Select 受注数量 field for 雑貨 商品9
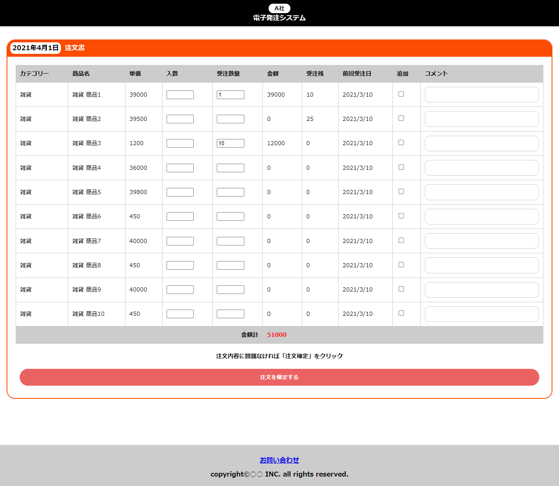Viewport: 559px width, 486px height. click(x=230, y=289)
